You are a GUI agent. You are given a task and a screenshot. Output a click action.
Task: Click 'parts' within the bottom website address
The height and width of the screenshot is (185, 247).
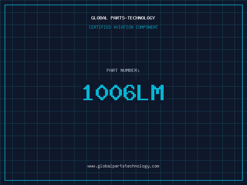pyautogui.click(x=119, y=166)
